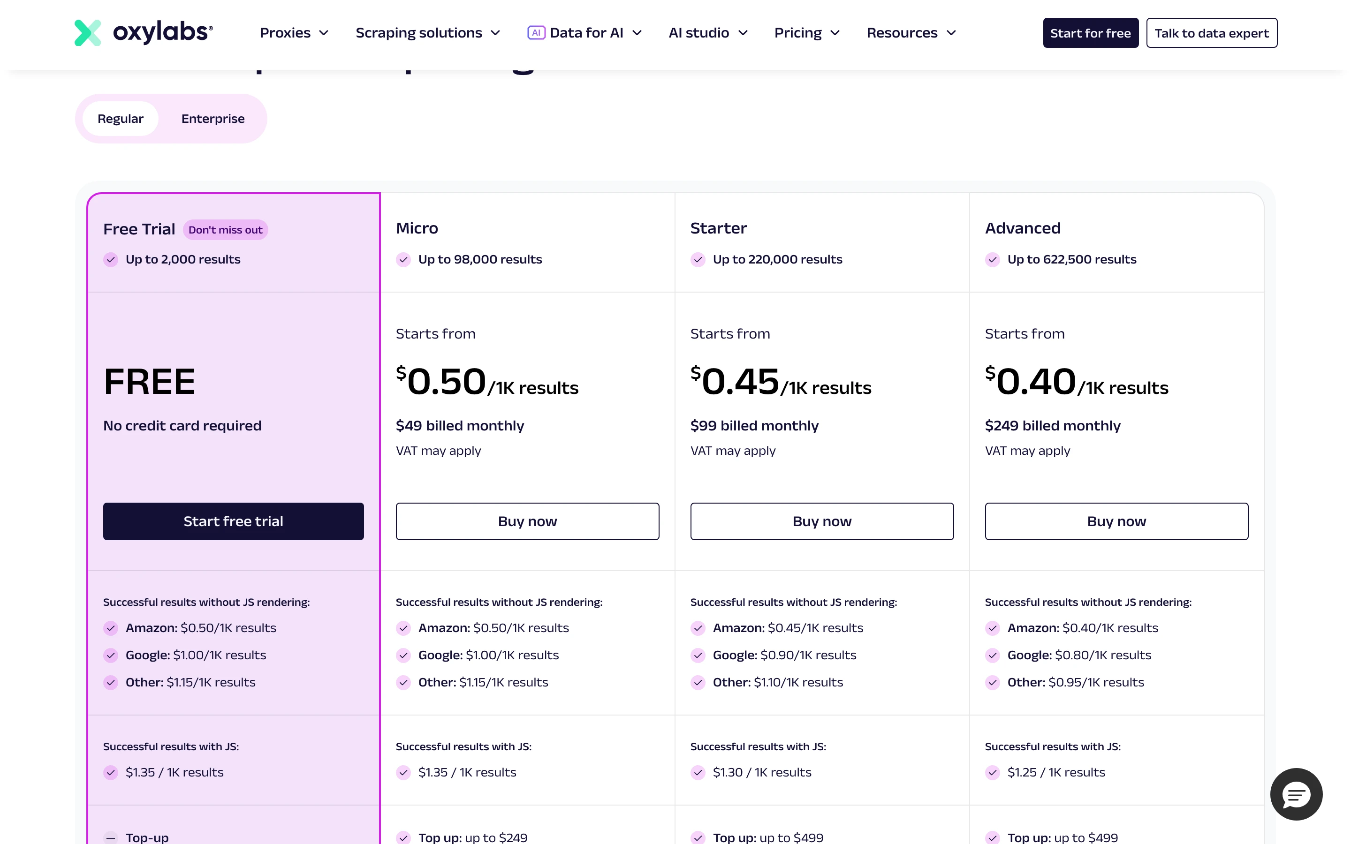Click the Starter plan heading
This screenshot has width=1351, height=844.
719,228
